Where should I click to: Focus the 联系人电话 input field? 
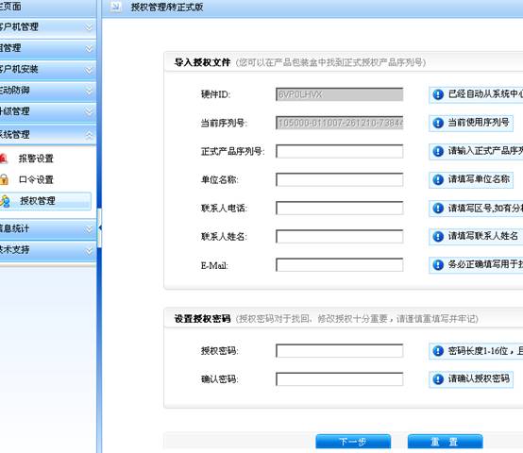[x=340, y=209]
